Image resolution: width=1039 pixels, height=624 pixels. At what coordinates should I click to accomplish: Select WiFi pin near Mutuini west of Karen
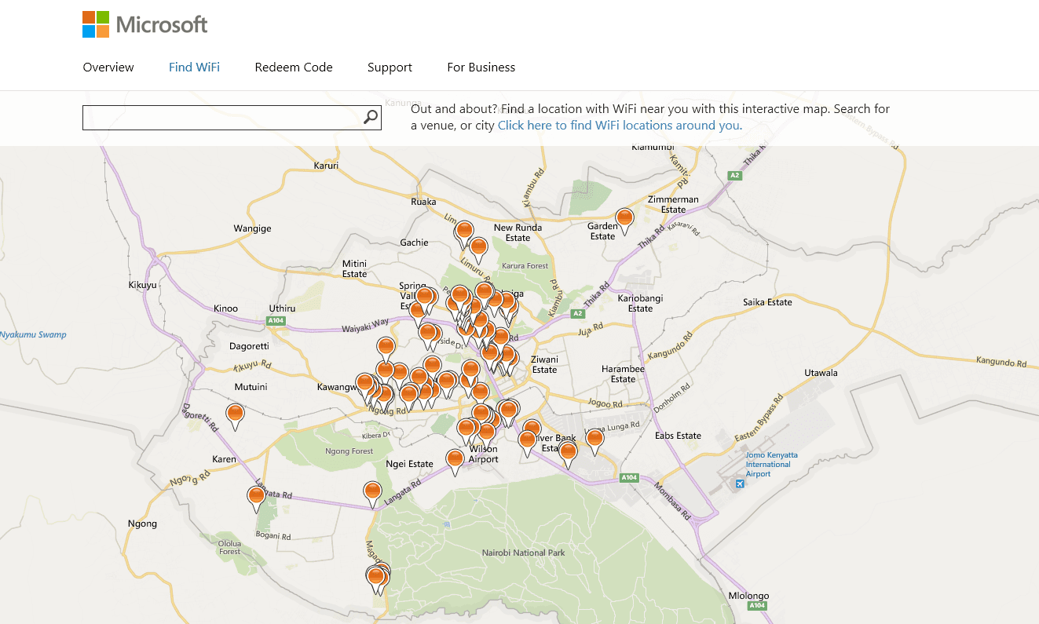(x=235, y=417)
